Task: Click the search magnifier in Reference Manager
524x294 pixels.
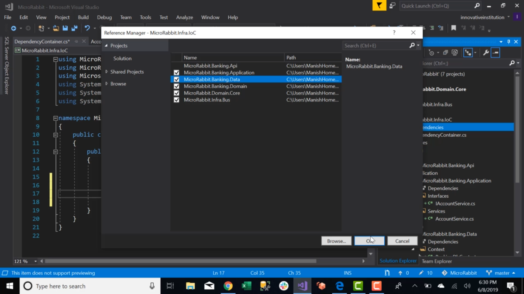Action: point(412,45)
